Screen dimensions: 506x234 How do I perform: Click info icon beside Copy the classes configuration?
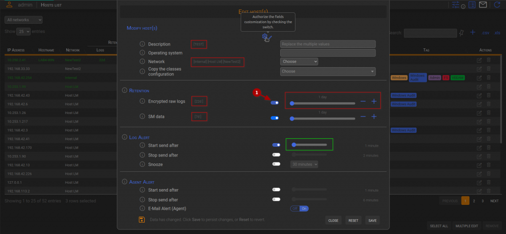[x=142, y=72]
